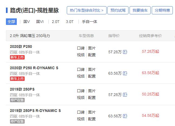The width and height of the screenshot is (175, 126).
Task: Open the 2019款 250PS model title
Action: pos(22,89)
